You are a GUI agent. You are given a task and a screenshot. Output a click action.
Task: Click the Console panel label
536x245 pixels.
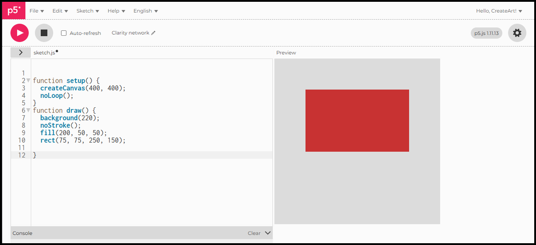pos(22,233)
